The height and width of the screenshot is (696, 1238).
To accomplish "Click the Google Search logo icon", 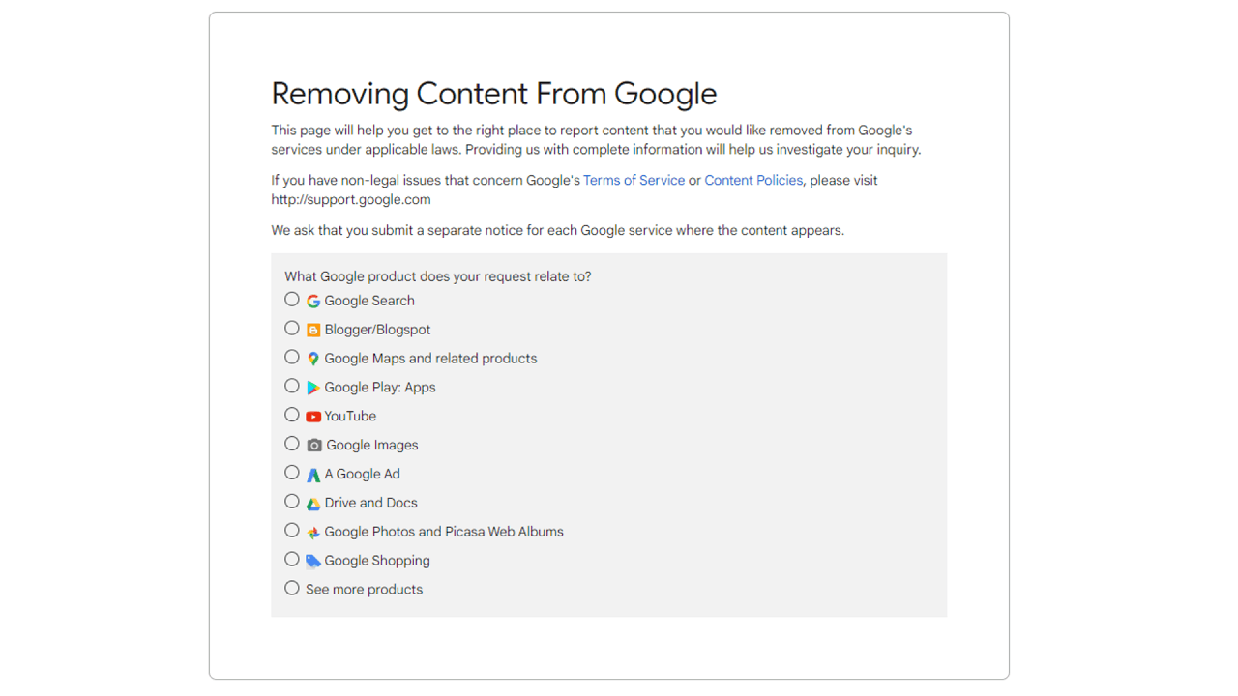I will pyautogui.click(x=312, y=301).
